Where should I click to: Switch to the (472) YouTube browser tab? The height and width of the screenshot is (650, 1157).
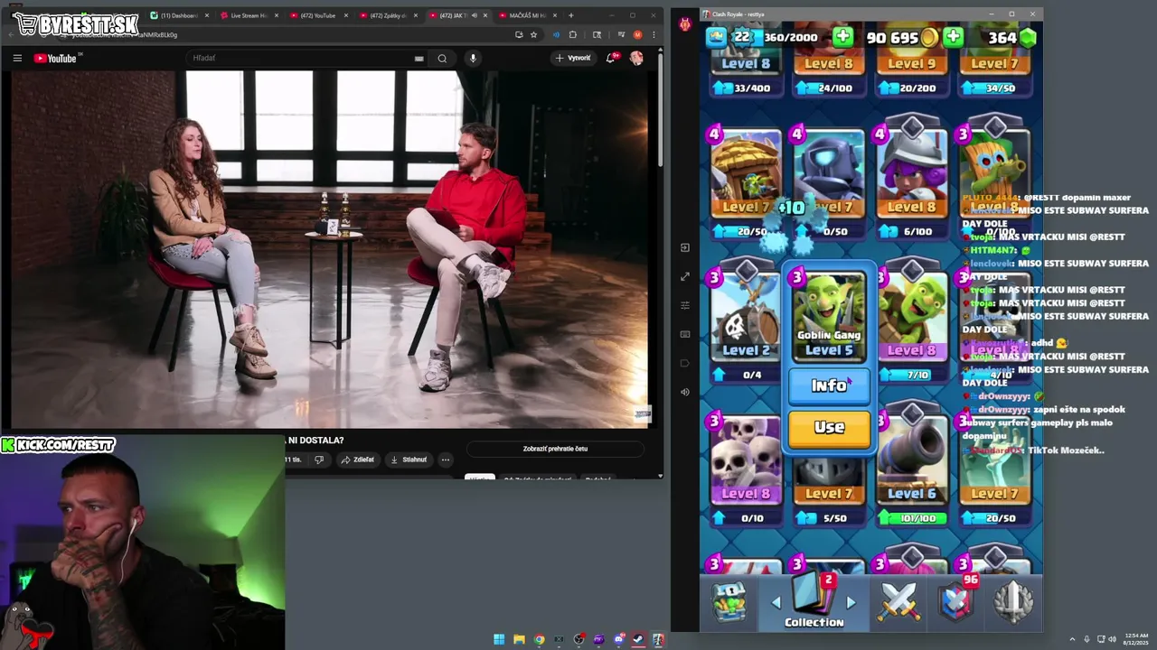pyautogui.click(x=317, y=15)
